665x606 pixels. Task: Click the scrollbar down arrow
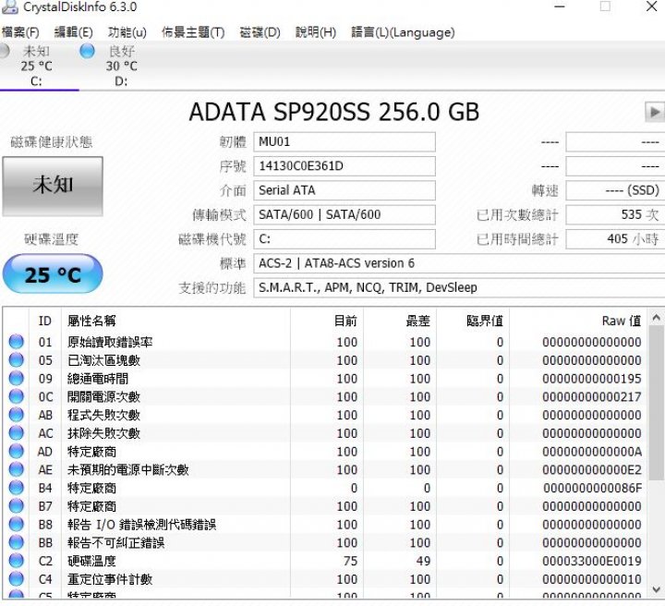[656, 589]
